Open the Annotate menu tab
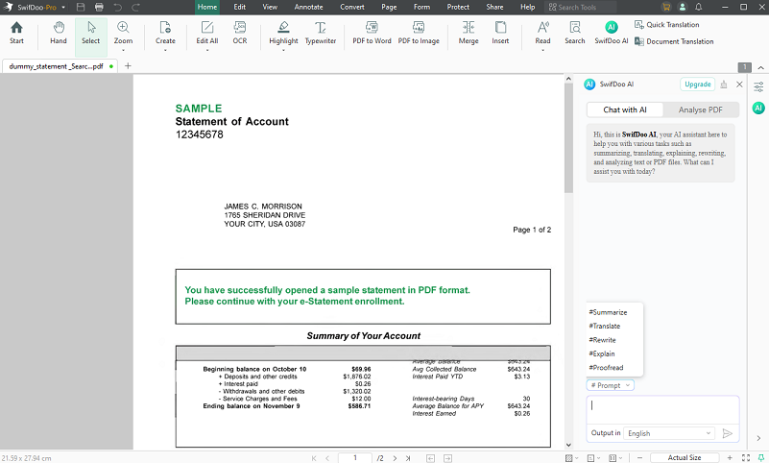This screenshot has height=463, width=769. [308, 7]
